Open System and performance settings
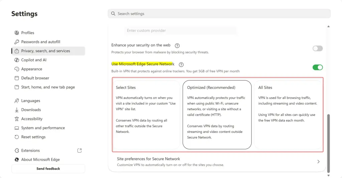Viewport: 342px width, 178px height. point(48,128)
